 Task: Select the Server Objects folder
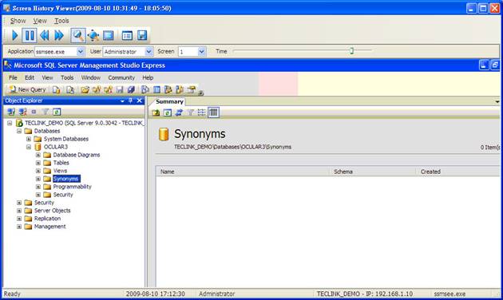[x=52, y=211]
